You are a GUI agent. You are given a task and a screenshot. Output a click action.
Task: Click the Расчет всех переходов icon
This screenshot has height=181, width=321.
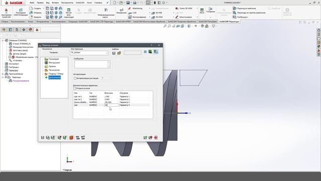[69, 13]
